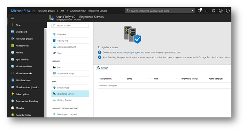Click the left sidebar vertical scrollbar

tap(46, 73)
